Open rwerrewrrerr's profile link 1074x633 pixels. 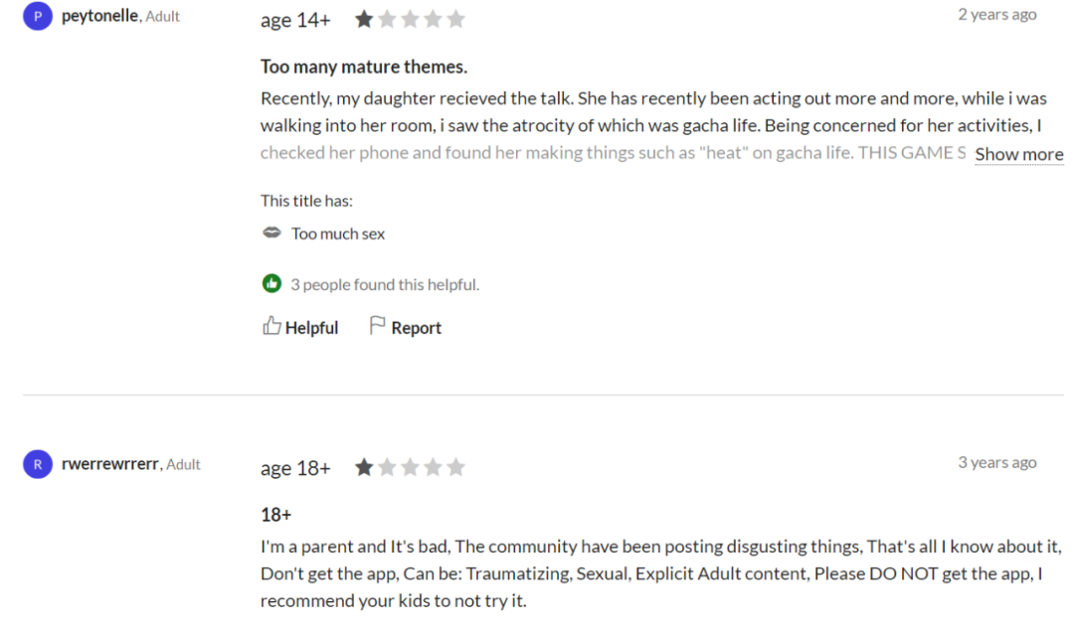coord(110,464)
